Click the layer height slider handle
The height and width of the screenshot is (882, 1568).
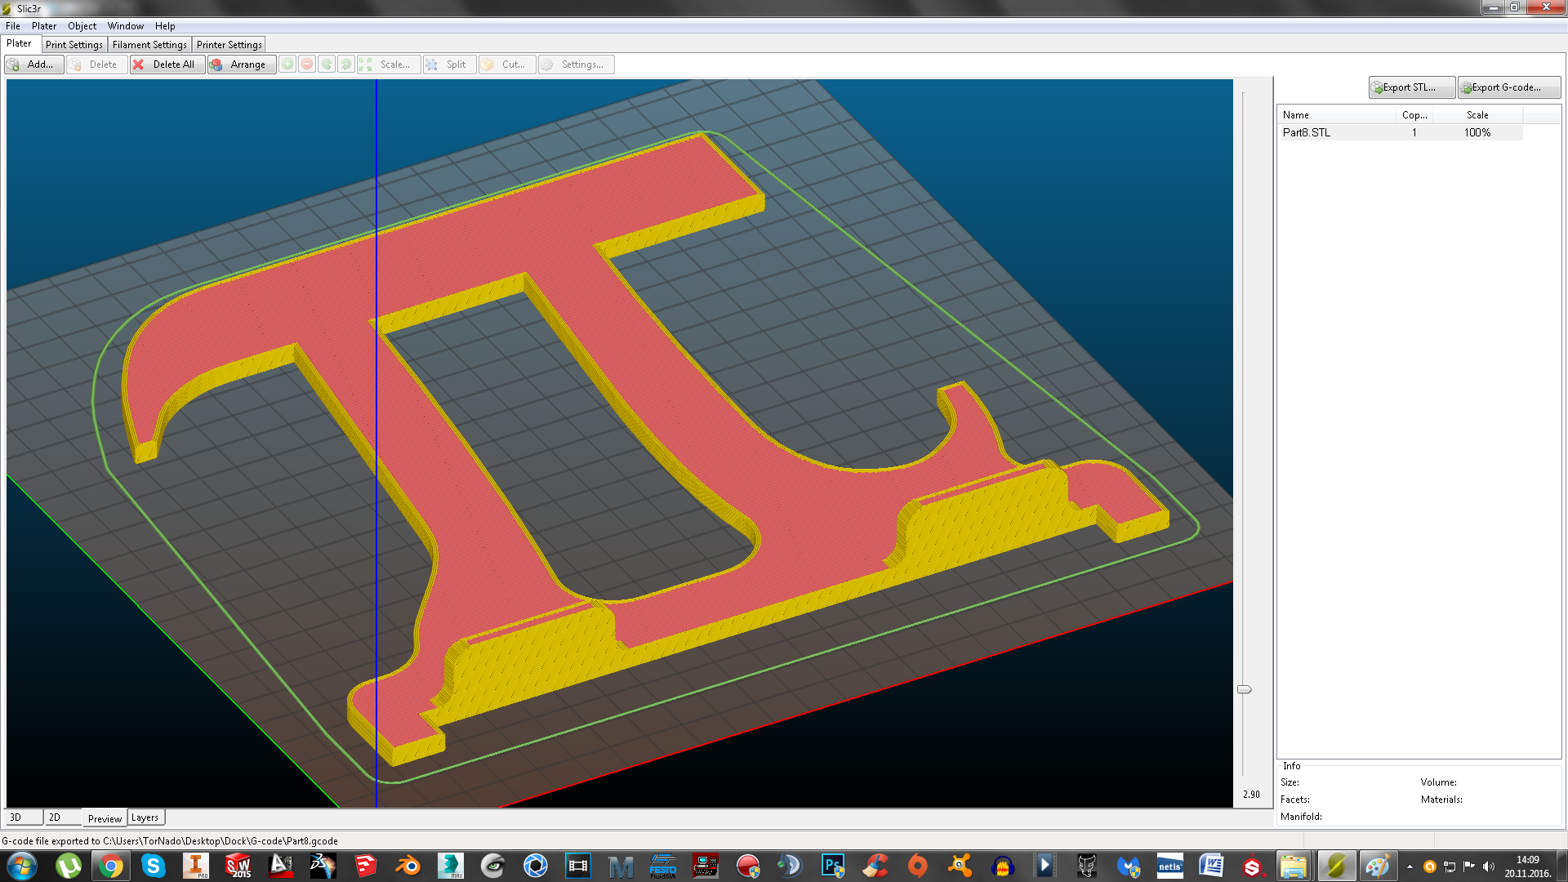click(1244, 689)
